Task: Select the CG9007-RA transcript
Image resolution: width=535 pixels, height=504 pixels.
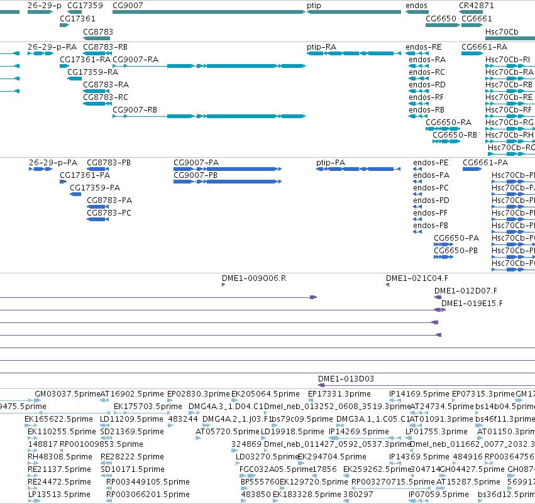Action: click(209, 66)
